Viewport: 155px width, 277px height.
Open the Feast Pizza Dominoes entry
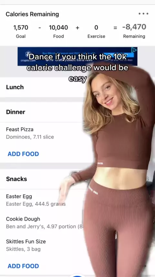(42, 133)
